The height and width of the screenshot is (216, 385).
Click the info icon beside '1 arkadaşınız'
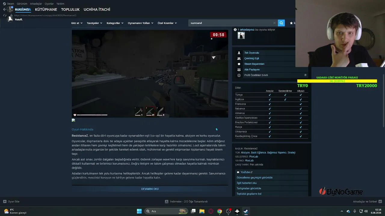pyautogui.click(x=235, y=30)
